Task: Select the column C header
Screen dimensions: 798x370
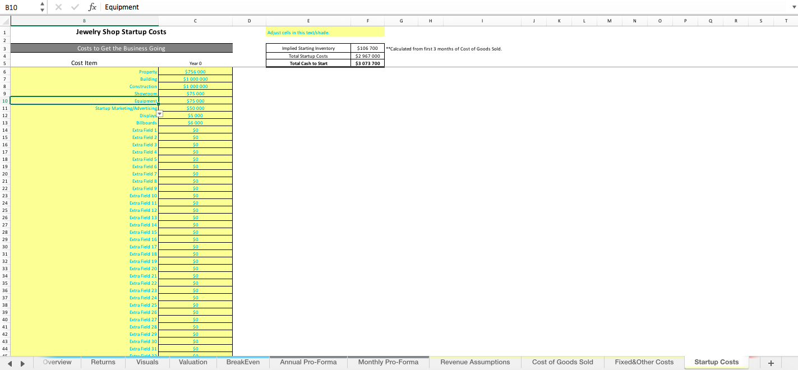Action: (x=195, y=20)
